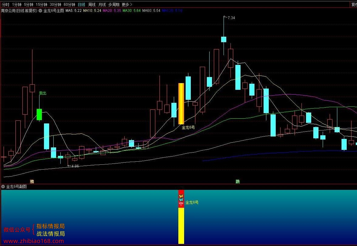Click the 指标情报局 text
This screenshot has width=357, height=246.
click(x=51, y=226)
